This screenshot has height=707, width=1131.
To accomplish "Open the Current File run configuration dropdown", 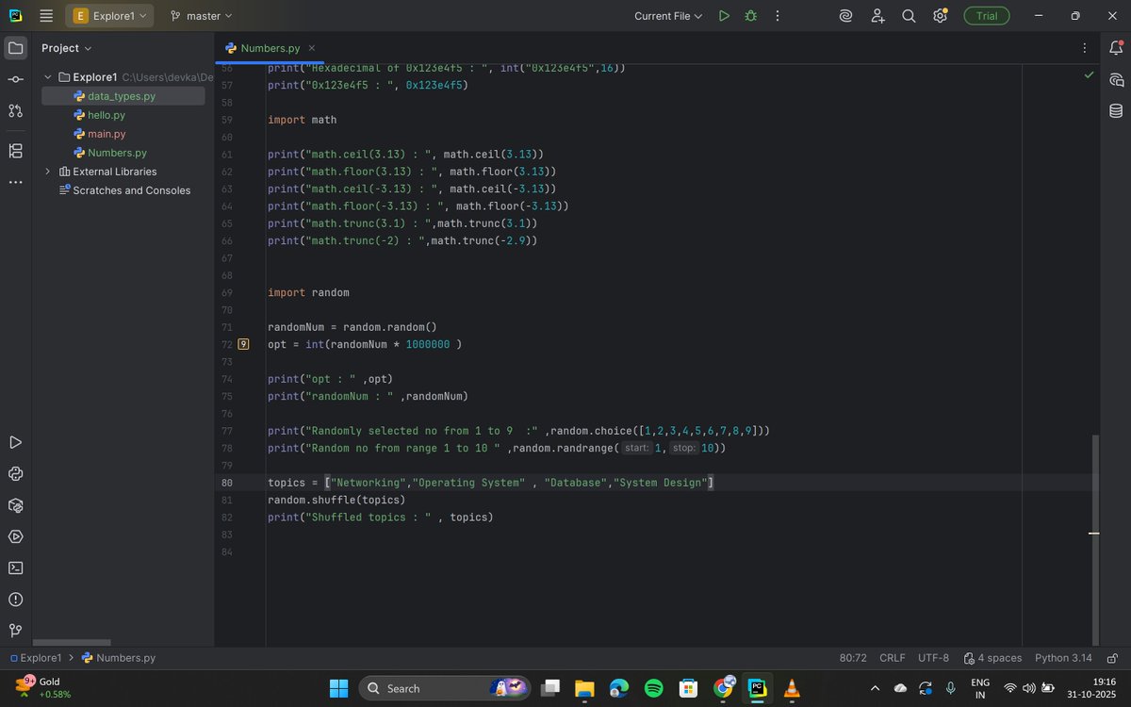I will tap(668, 16).
